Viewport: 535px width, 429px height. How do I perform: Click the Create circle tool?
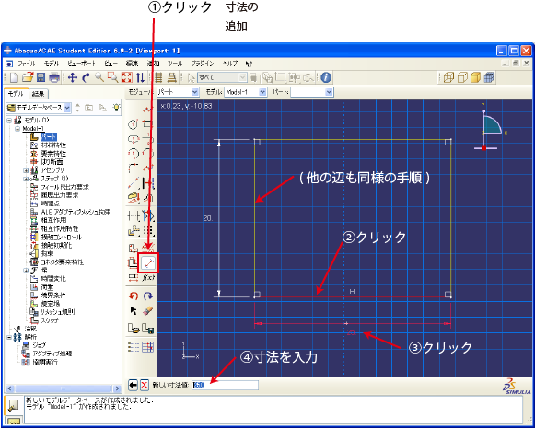(x=134, y=124)
